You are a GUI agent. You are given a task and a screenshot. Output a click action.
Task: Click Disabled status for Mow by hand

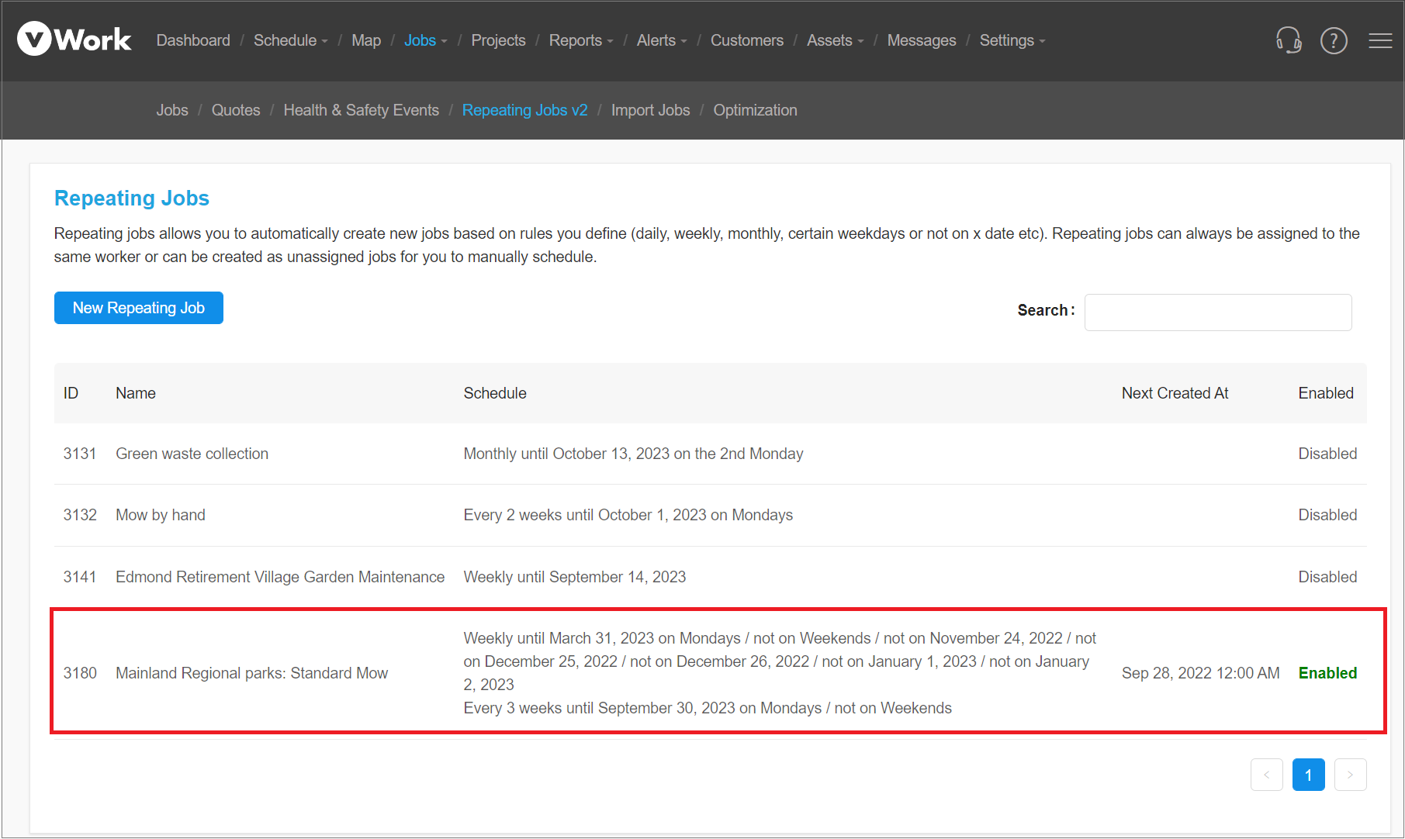(x=1327, y=515)
